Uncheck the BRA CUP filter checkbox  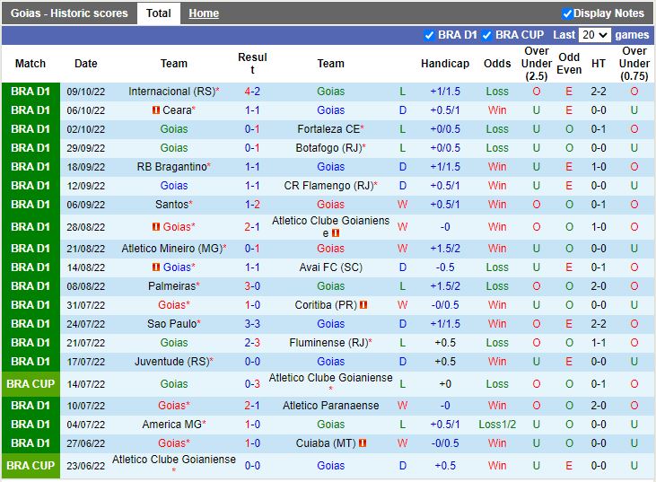(486, 35)
